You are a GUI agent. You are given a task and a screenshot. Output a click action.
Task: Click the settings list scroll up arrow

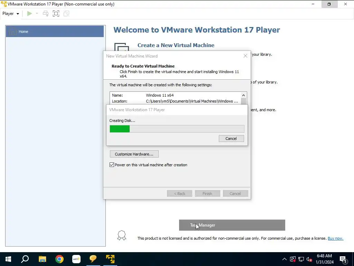tap(243, 95)
